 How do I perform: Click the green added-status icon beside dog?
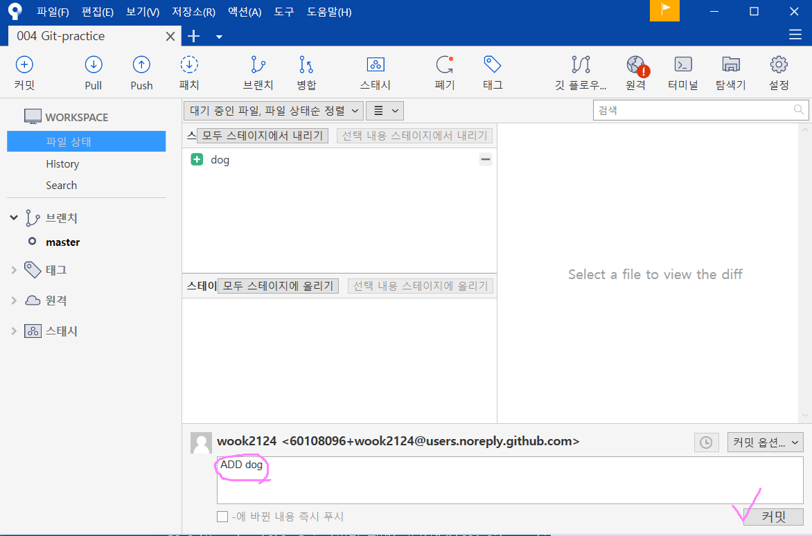click(x=197, y=159)
